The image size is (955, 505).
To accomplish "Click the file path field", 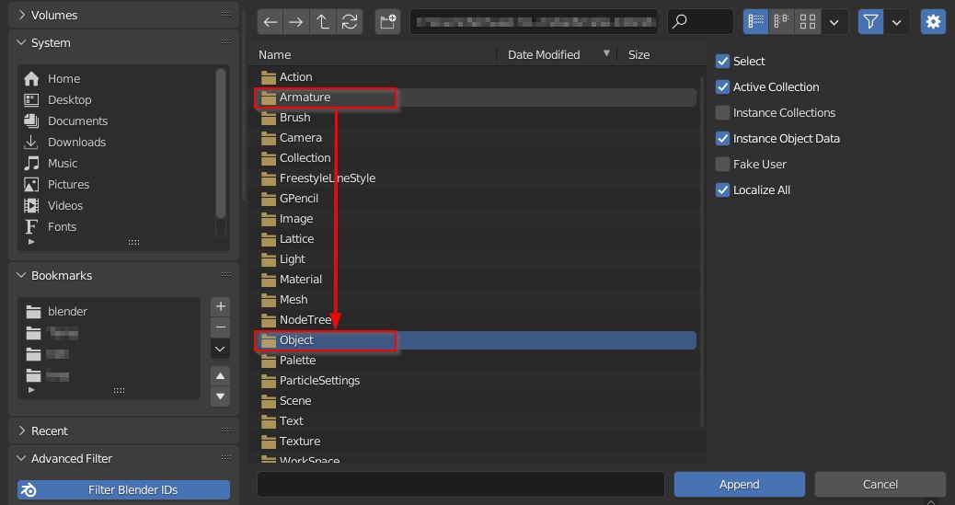I will (x=534, y=23).
